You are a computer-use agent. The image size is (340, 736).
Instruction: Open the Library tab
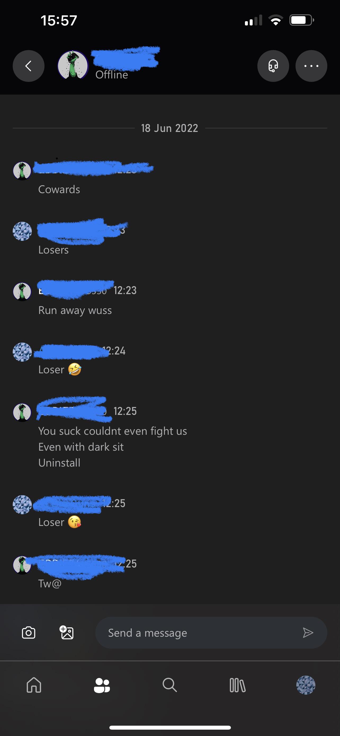[238, 685]
